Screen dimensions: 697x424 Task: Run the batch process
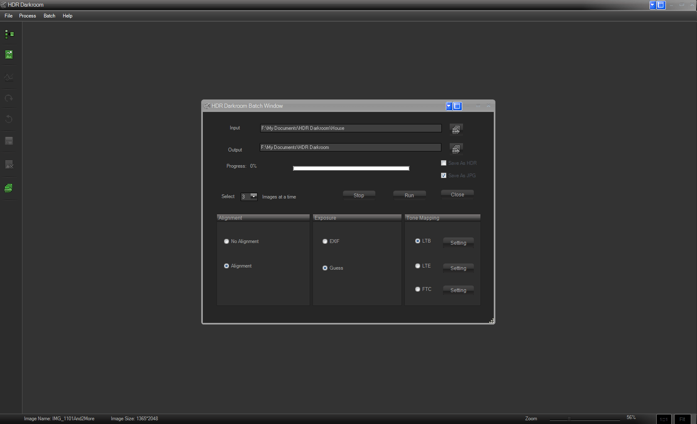coord(409,195)
